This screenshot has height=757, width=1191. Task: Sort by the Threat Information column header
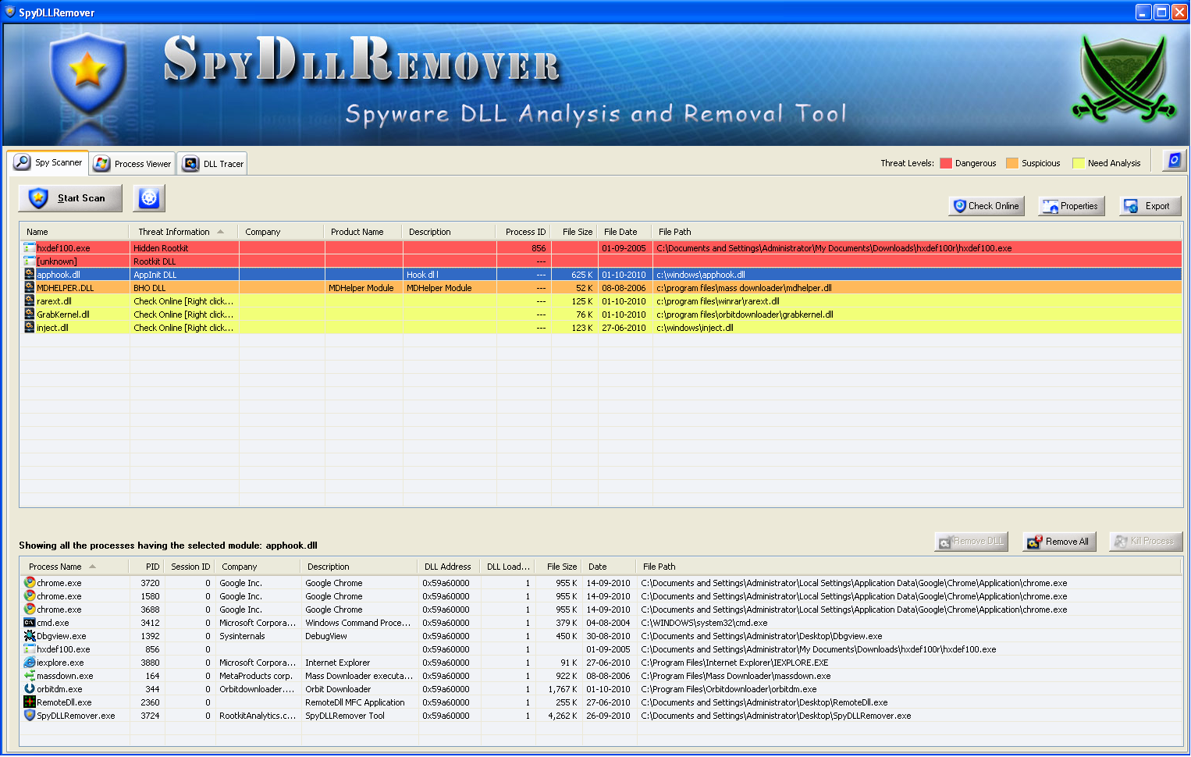[x=174, y=232]
